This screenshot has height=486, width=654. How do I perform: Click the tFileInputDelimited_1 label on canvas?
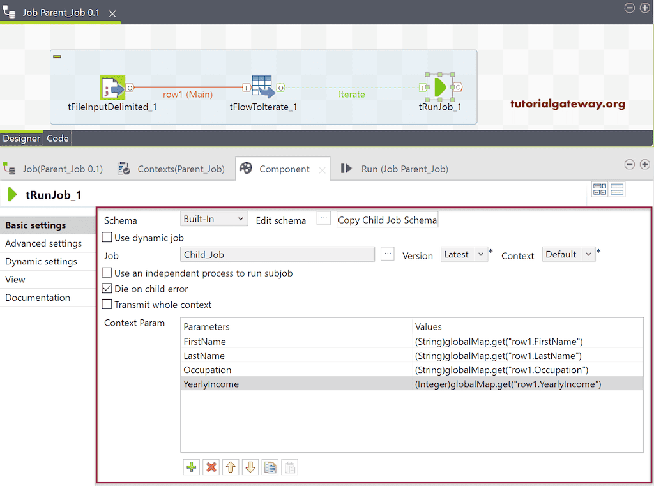(112, 107)
